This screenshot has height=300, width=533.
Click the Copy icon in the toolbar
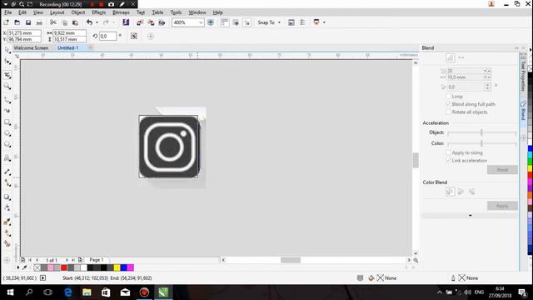[65, 22]
